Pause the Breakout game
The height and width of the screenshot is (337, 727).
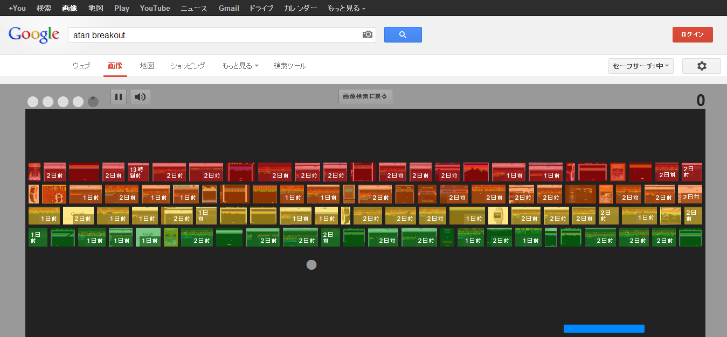pyautogui.click(x=119, y=97)
